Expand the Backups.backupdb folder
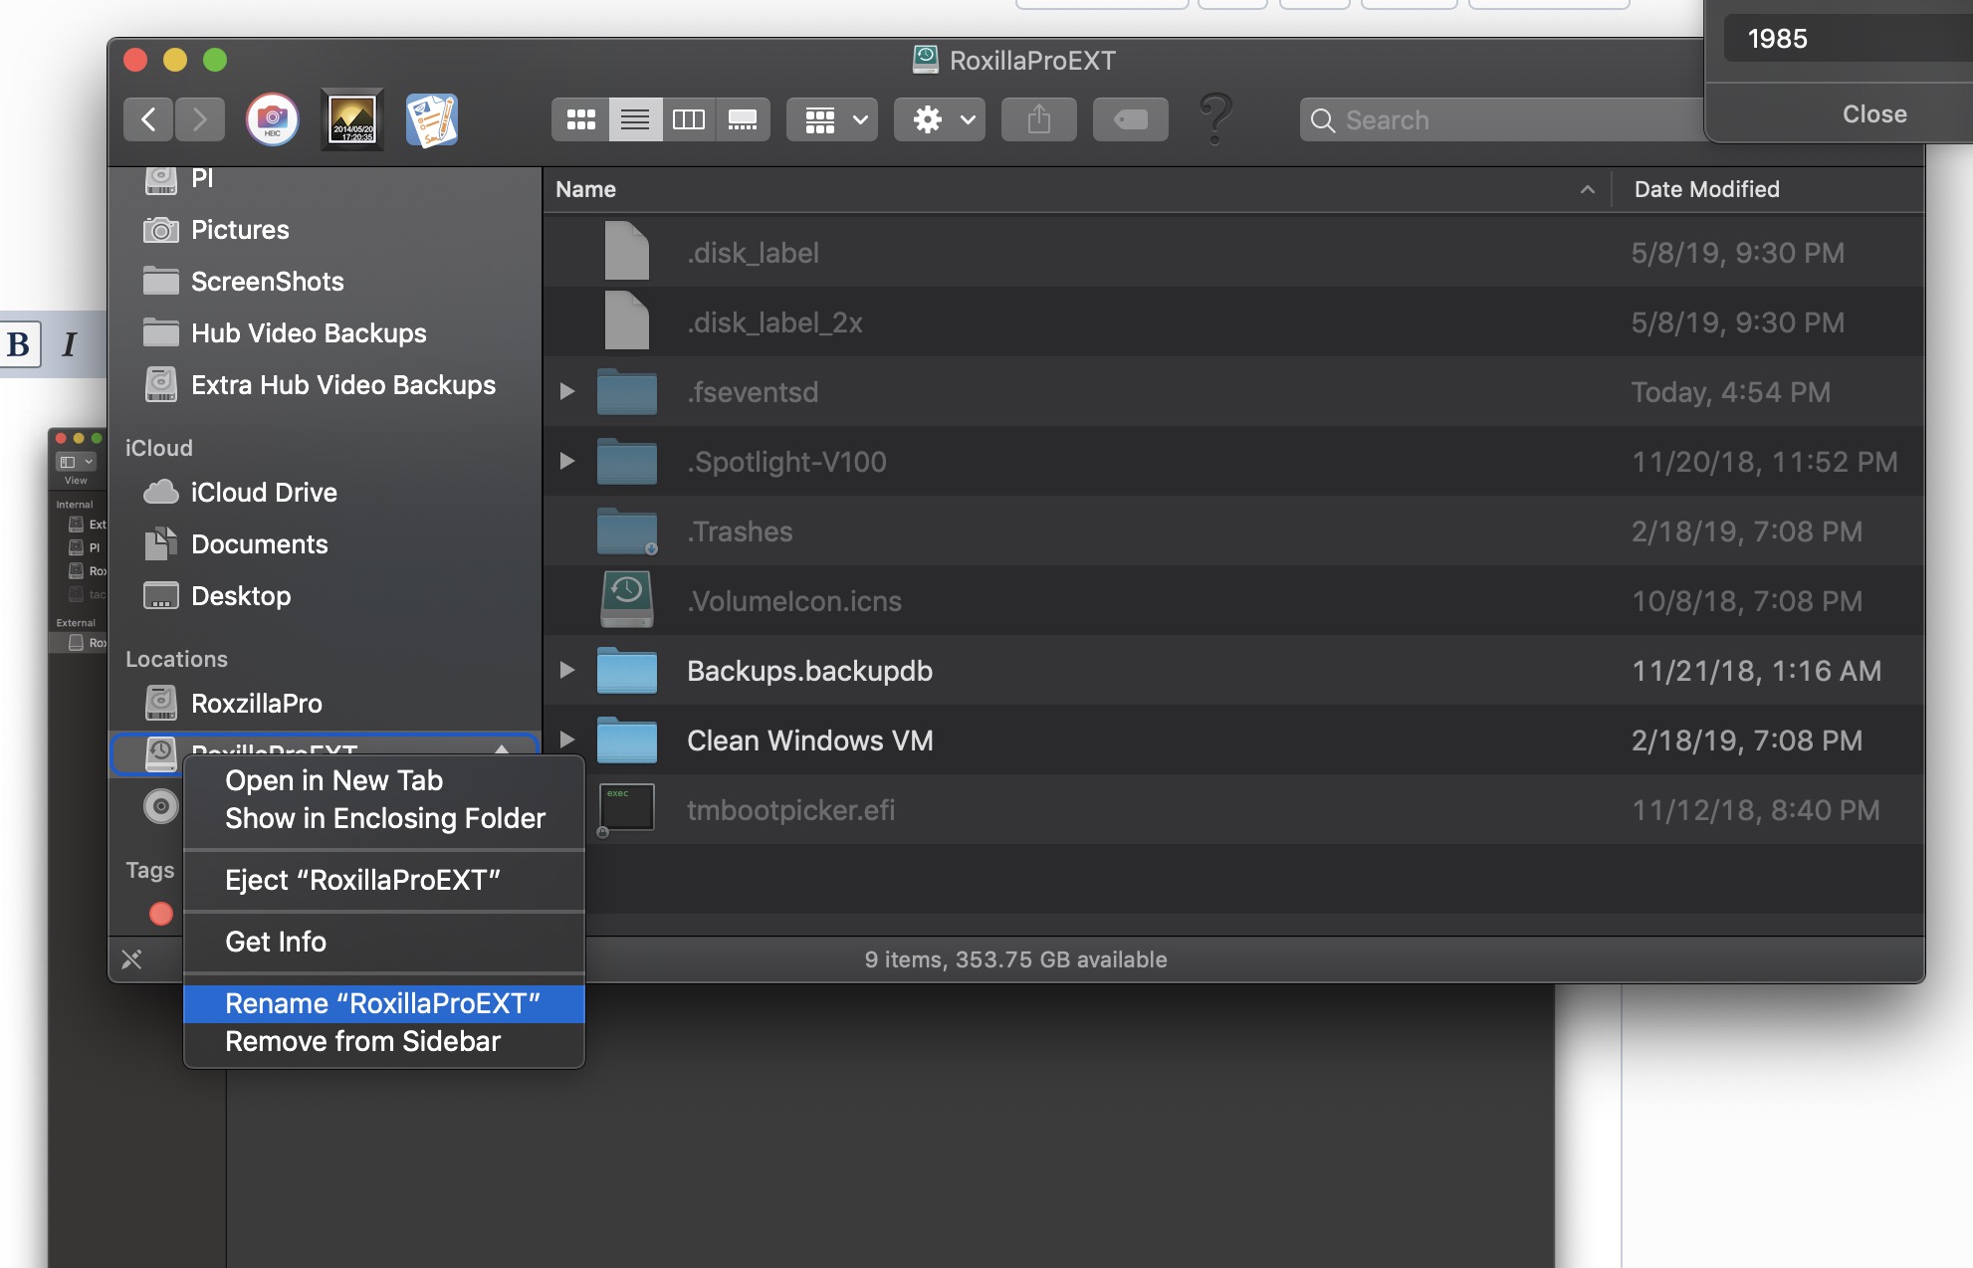 coord(566,670)
